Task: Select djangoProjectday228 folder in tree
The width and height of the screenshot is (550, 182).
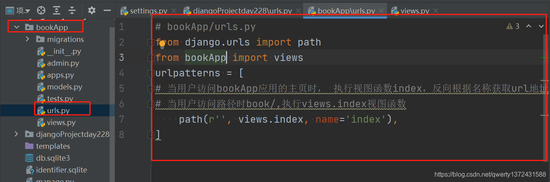Action: (73, 134)
